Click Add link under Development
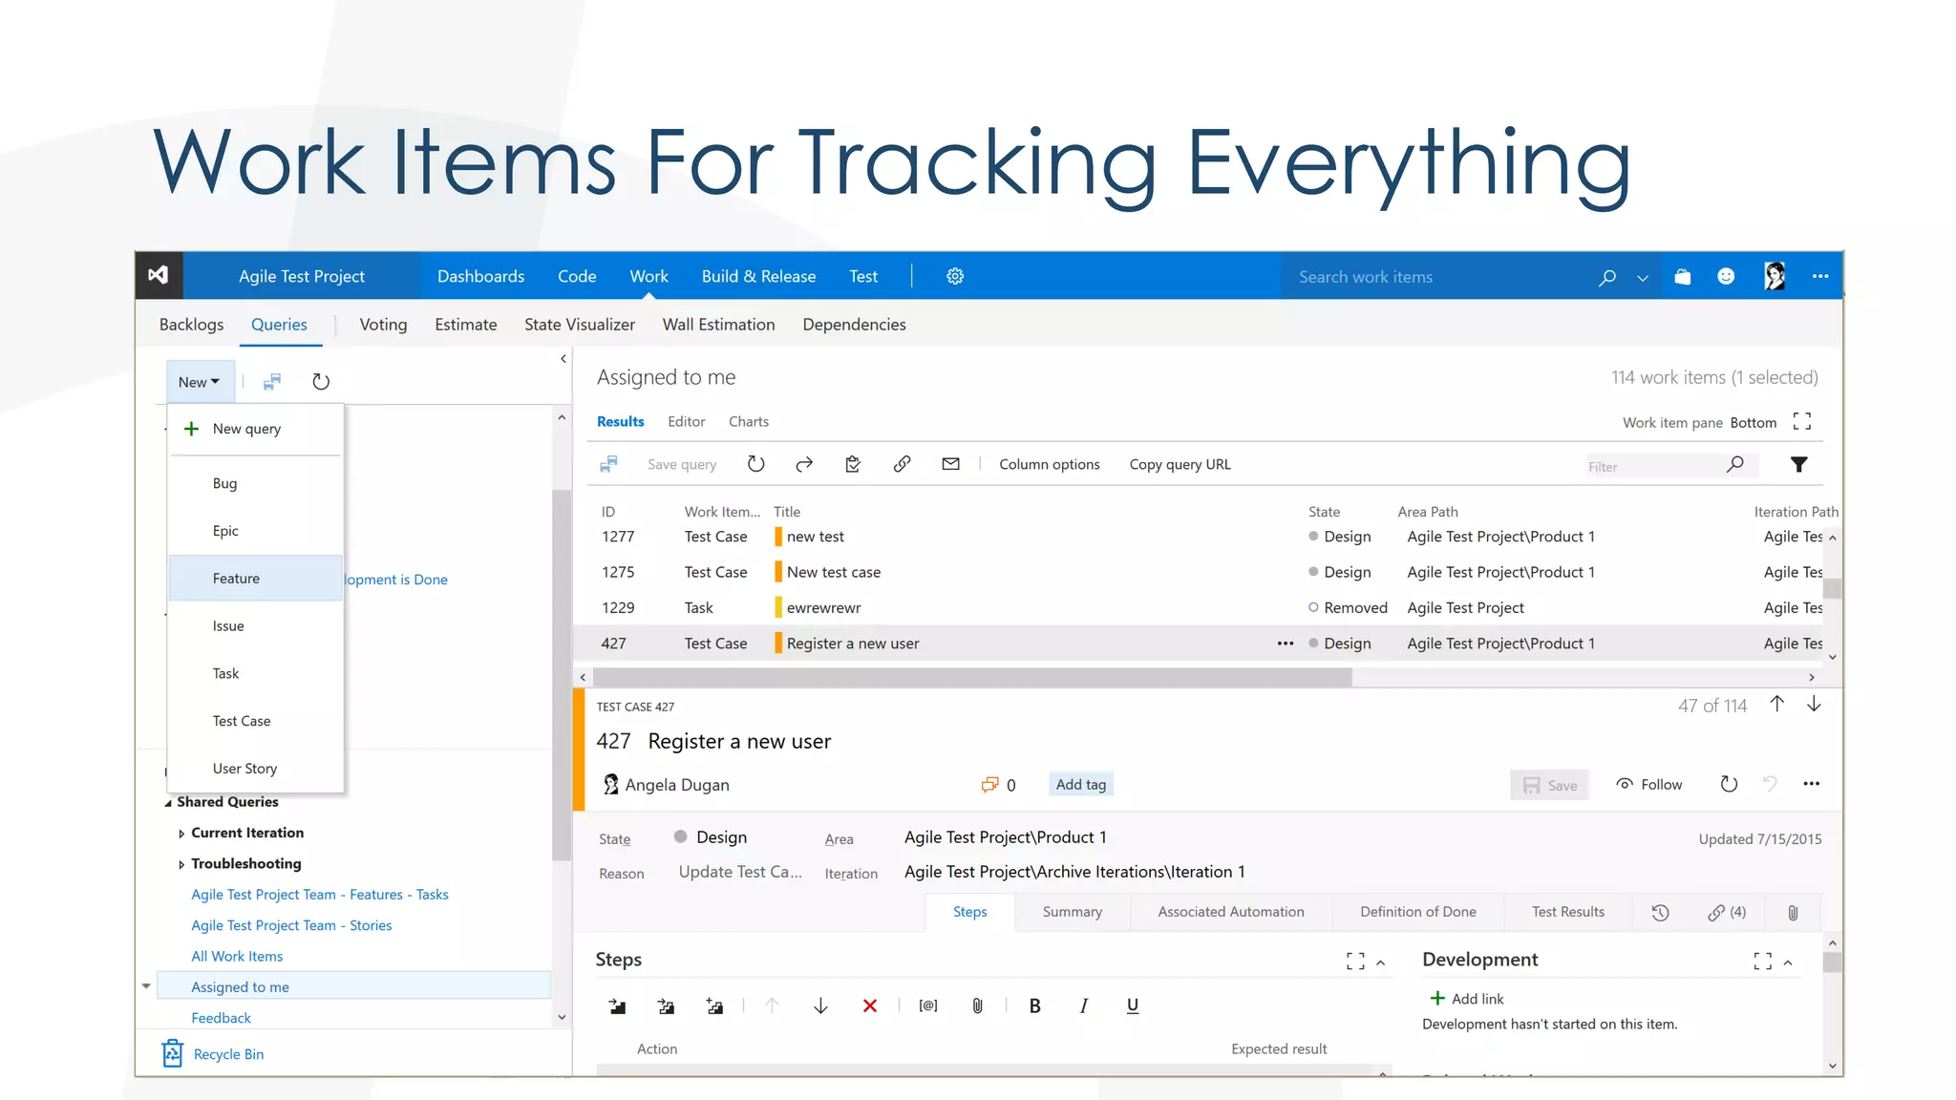This screenshot has width=1956, height=1100. [x=1466, y=998]
